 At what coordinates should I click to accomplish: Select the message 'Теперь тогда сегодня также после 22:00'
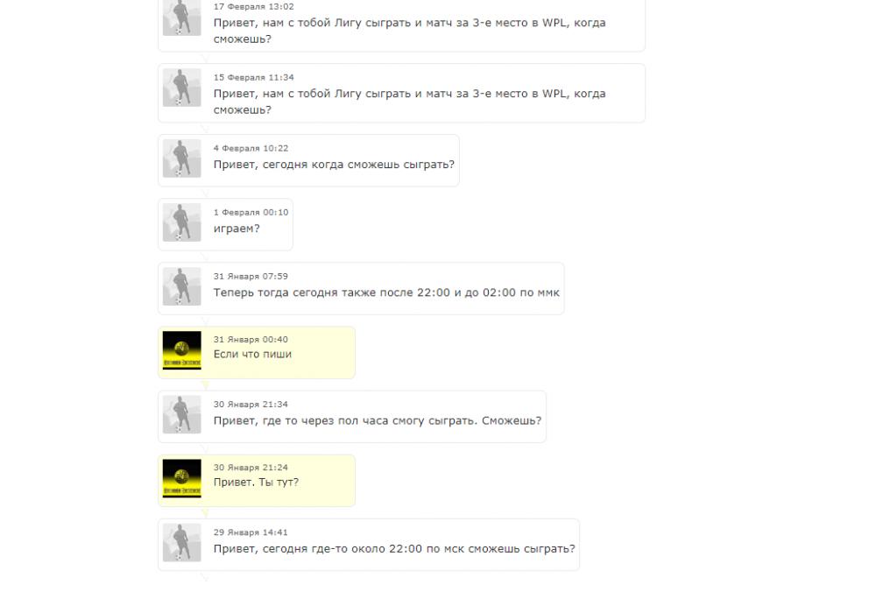coord(386,292)
